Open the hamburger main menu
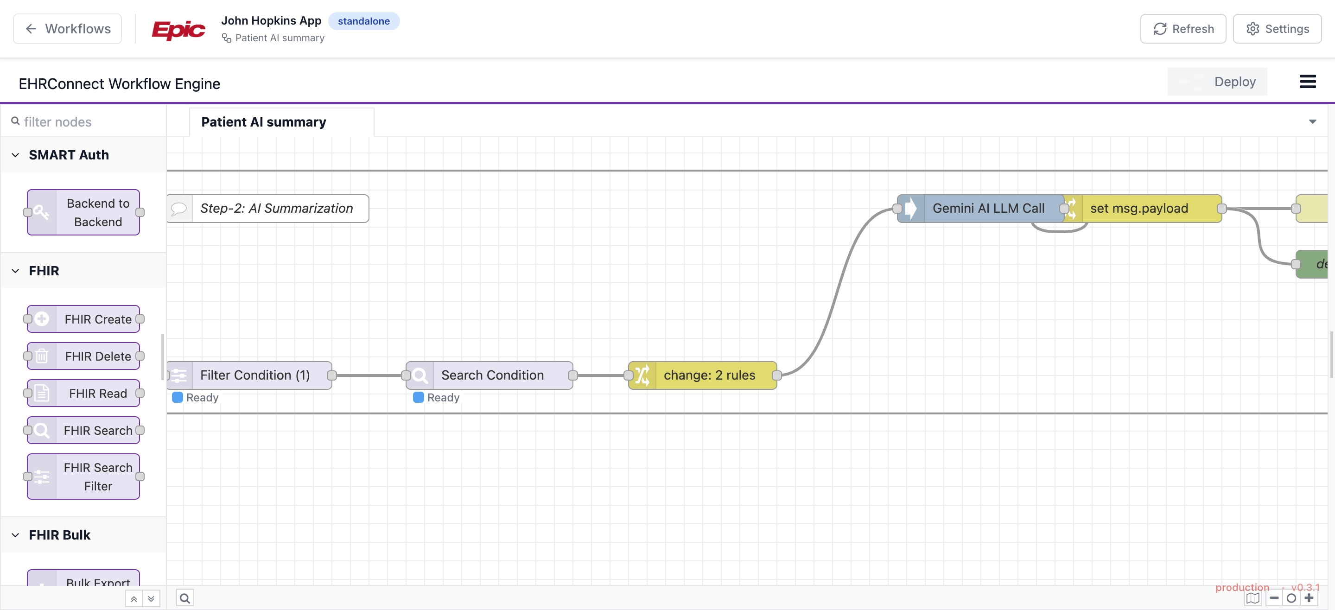The width and height of the screenshot is (1335, 610). [1307, 82]
